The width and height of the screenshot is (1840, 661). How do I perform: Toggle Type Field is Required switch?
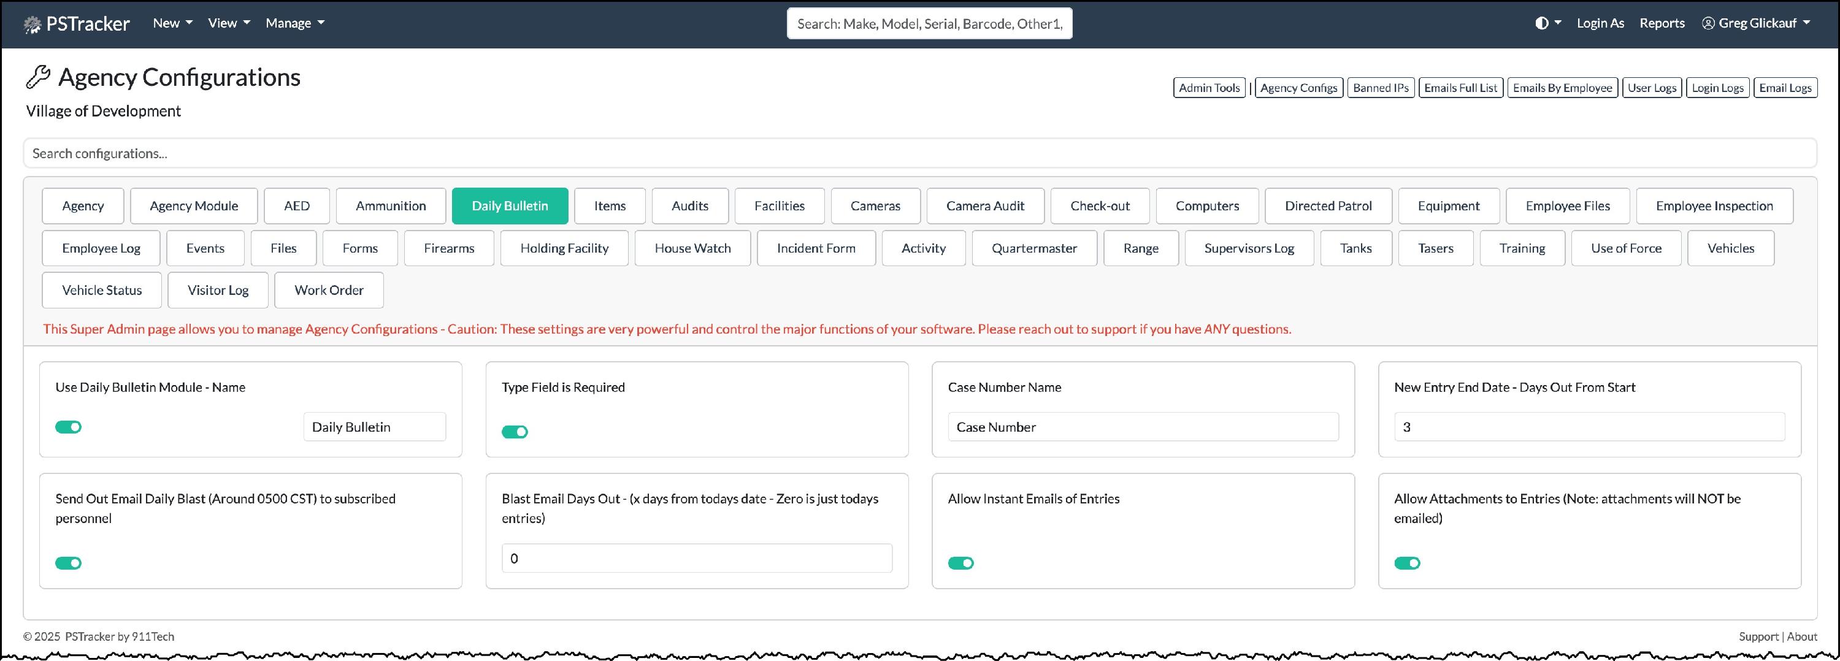click(515, 432)
